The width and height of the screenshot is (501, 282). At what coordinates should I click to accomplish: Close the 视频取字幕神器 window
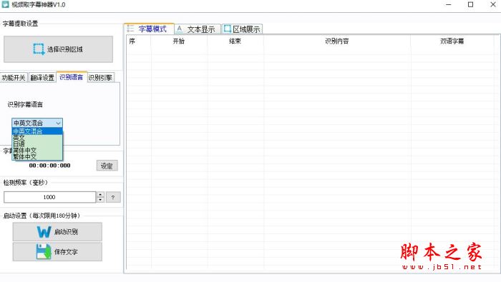(492, 4)
